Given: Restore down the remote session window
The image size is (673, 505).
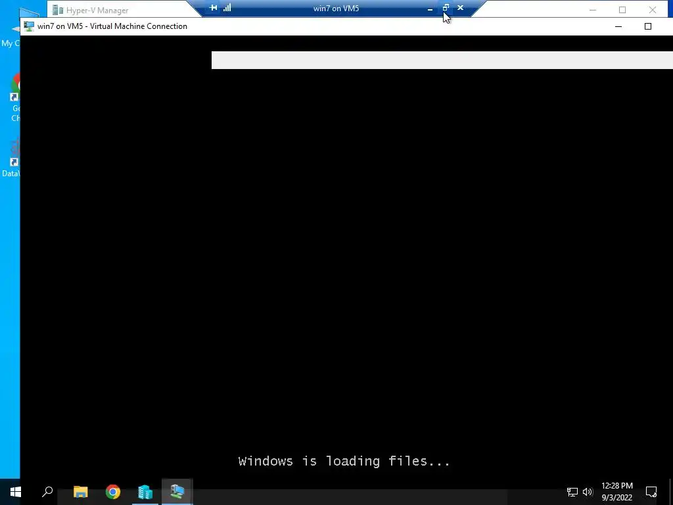Looking at the screenshot, I should coord(446,8).
